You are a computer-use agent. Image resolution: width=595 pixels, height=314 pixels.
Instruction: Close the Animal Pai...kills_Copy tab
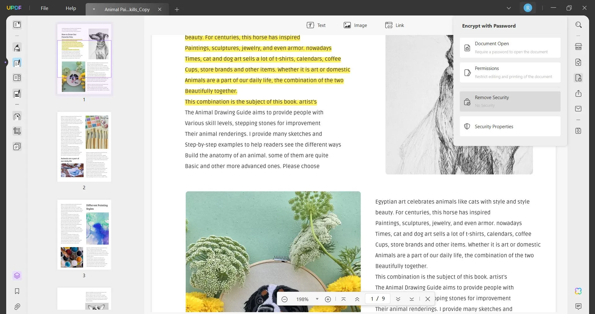(160, 10)
